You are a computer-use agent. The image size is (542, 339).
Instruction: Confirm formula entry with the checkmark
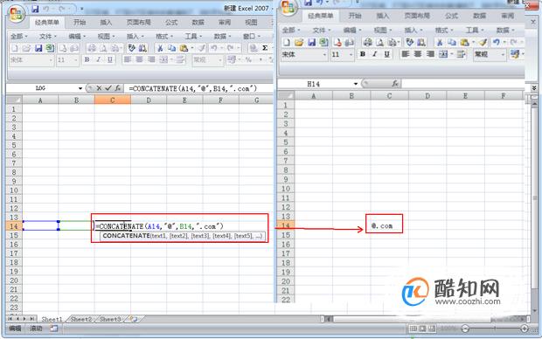pos(108,88)
